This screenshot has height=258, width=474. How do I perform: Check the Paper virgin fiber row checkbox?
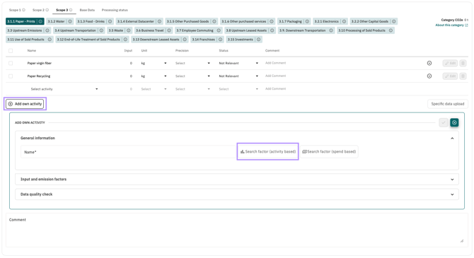pos(11,63)
